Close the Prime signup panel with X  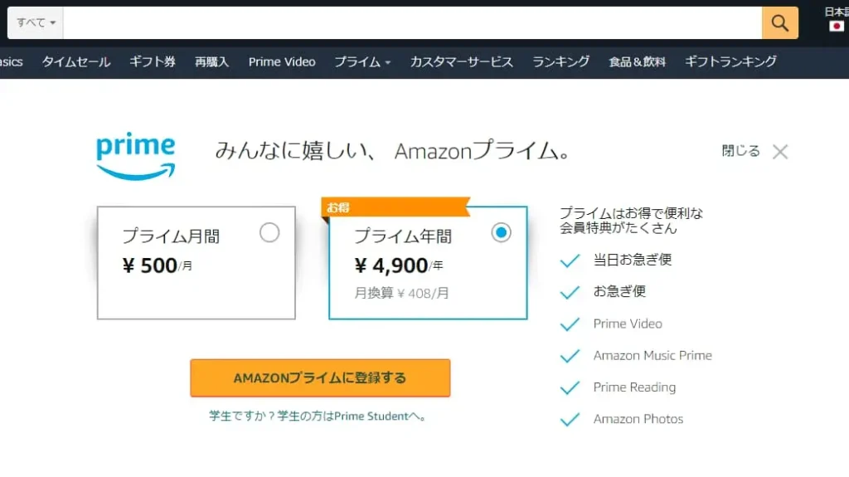(780, 152)
